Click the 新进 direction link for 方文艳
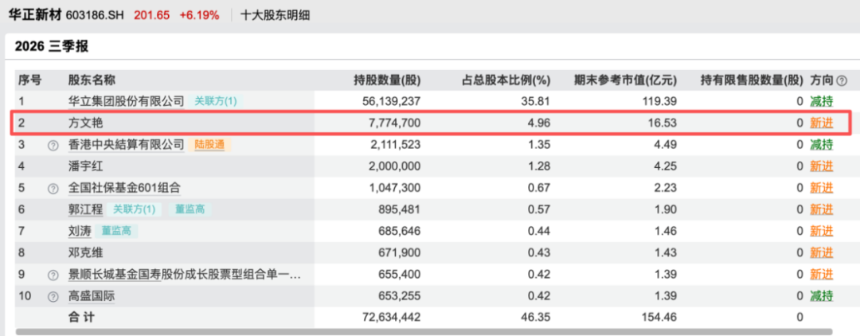 click(822, 123)
